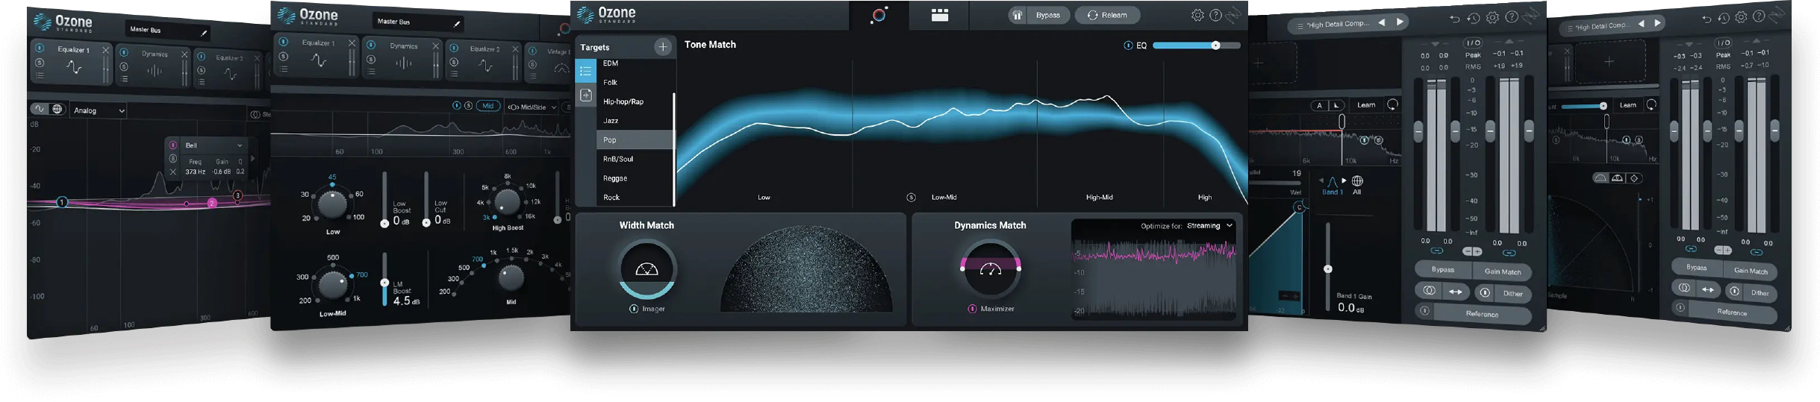This screenshot has width=1820, height=402.
Task: Select magenta EQ node 2
Action: (x=213, y=203)
